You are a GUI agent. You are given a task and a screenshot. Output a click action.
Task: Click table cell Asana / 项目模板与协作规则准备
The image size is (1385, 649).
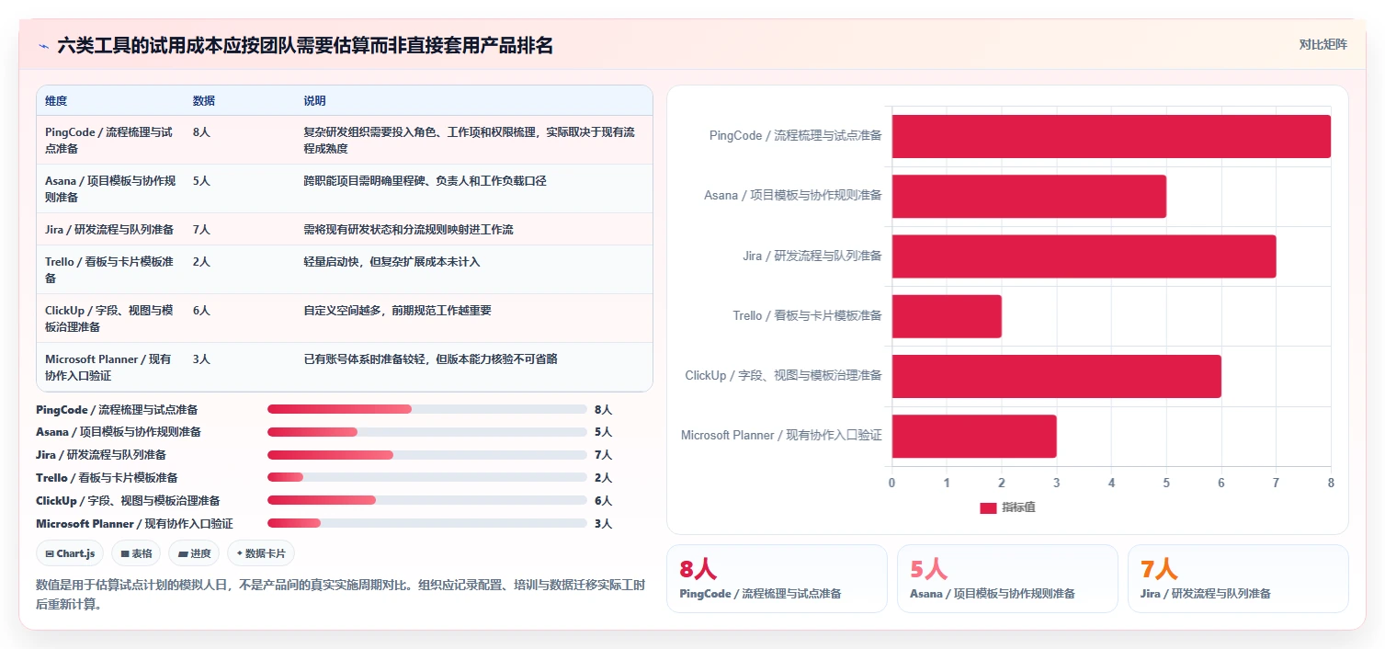110,188
